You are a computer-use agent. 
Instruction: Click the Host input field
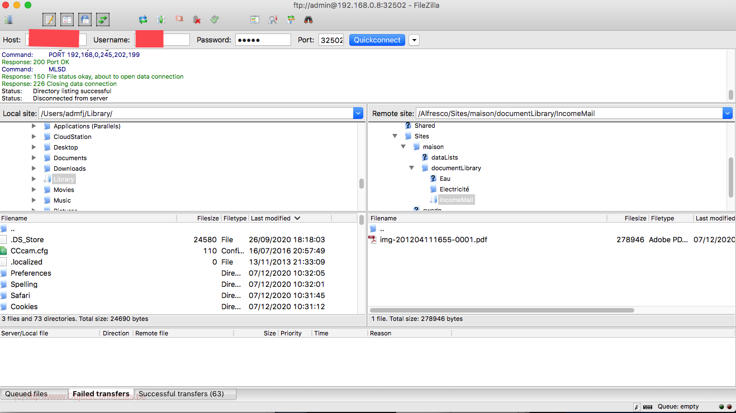point(56,40)
